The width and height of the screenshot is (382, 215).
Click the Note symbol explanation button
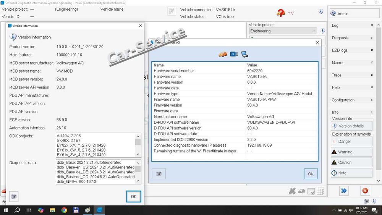(351, 173)
